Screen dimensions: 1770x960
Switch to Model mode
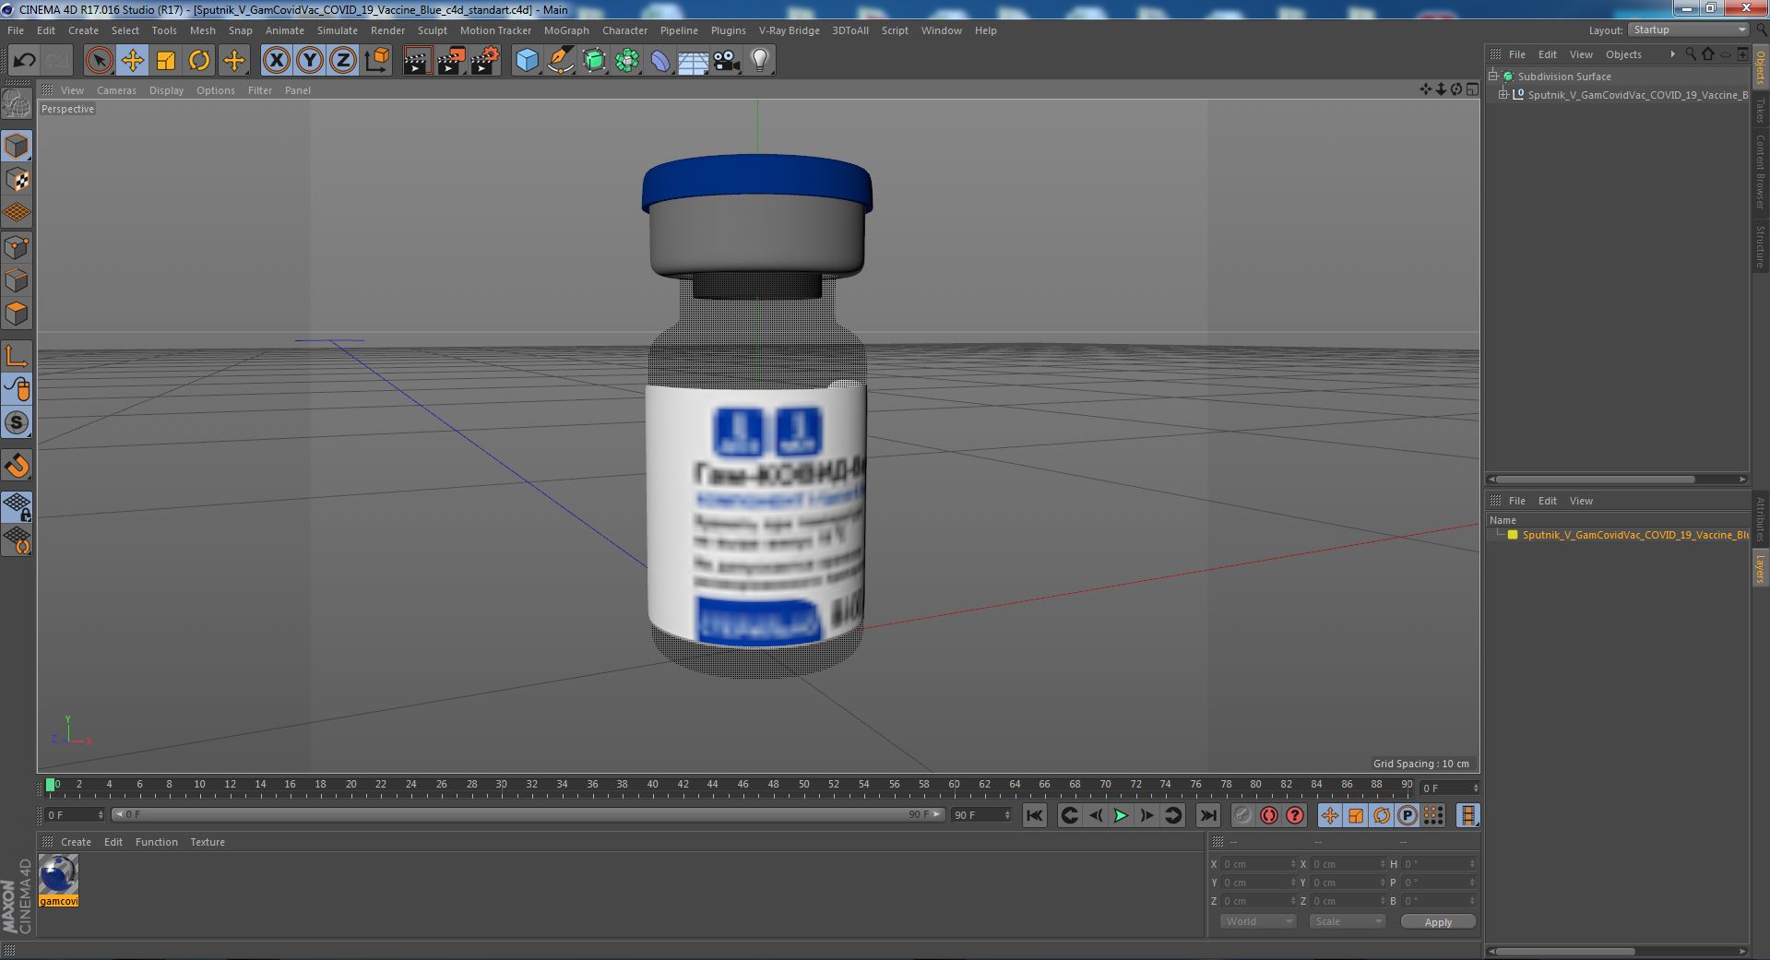point(17,146)
